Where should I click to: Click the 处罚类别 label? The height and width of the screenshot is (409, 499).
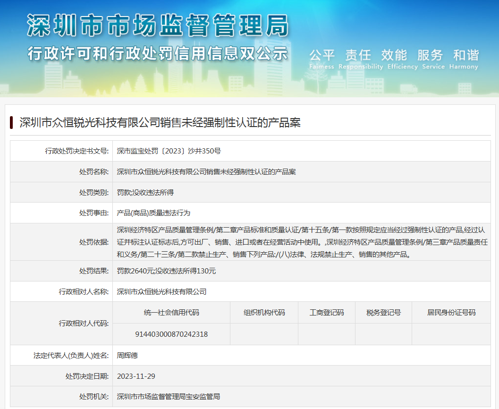(x=94, y=193)
